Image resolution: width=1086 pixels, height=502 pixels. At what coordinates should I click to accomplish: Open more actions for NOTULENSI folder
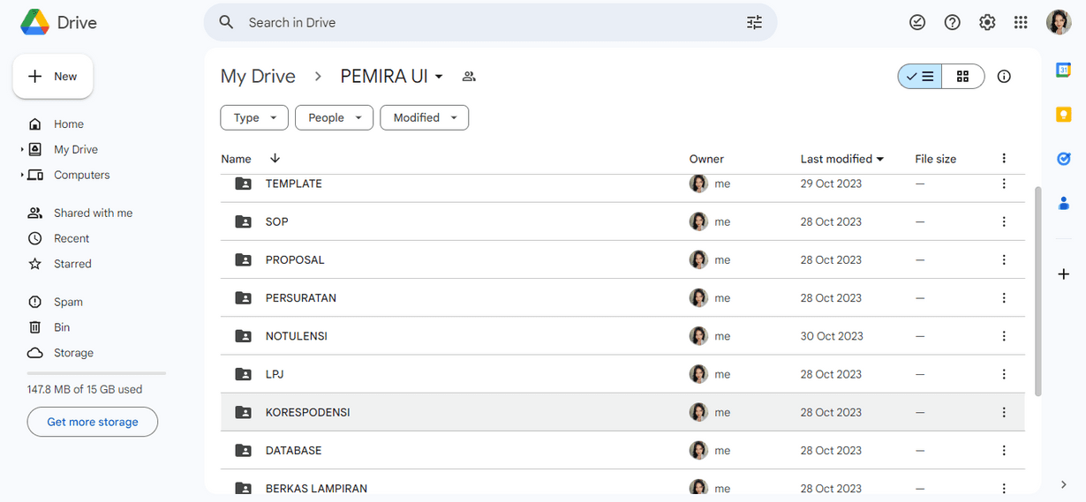pyautogui.click(x=1004, y=336)
